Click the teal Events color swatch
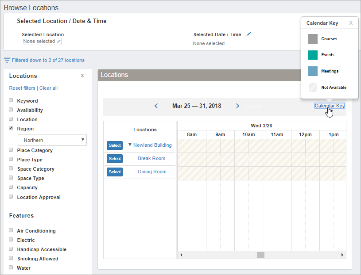361x275 pixels. (x=313, y=55)
